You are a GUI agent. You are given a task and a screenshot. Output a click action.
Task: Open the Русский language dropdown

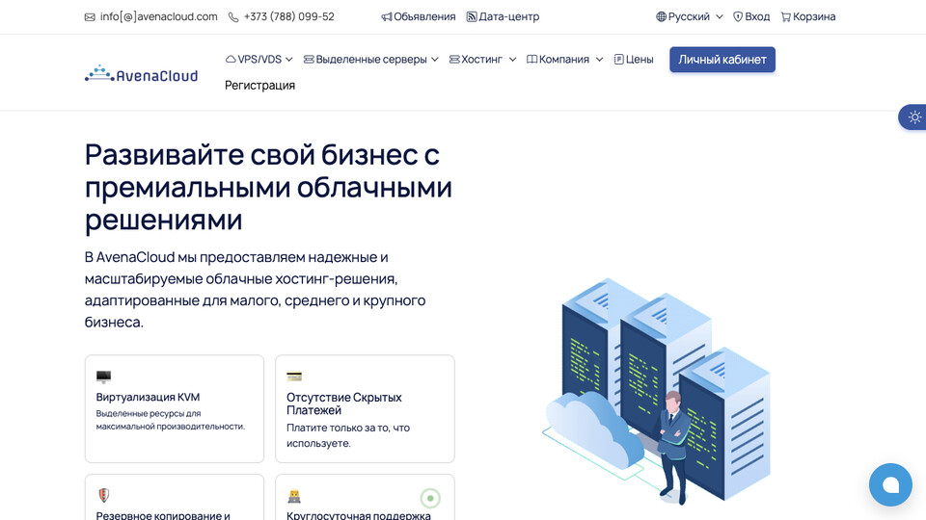point(690,17)
